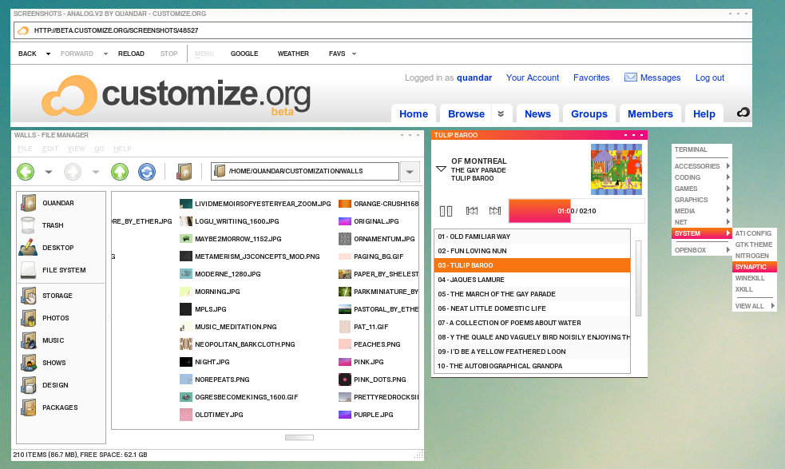Click the Messages envelope icon
Screen dimensions: 785x469
[631, 78]
